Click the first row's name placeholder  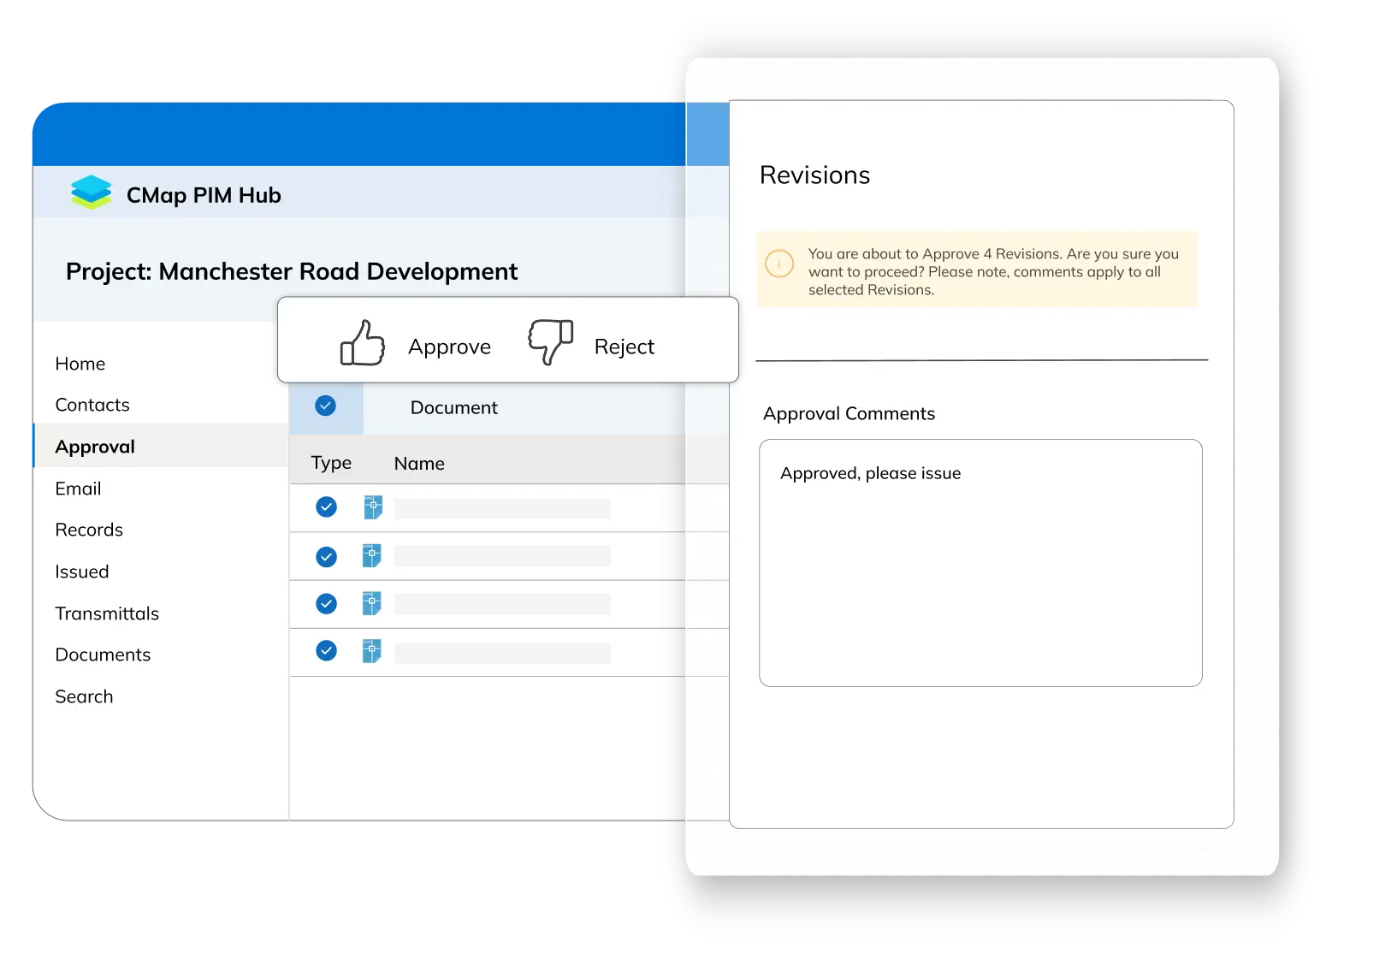tap(502, 508)
